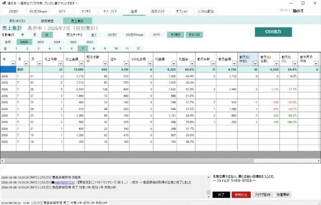Click the log panel scroll-up arrow

pos(209,177)
